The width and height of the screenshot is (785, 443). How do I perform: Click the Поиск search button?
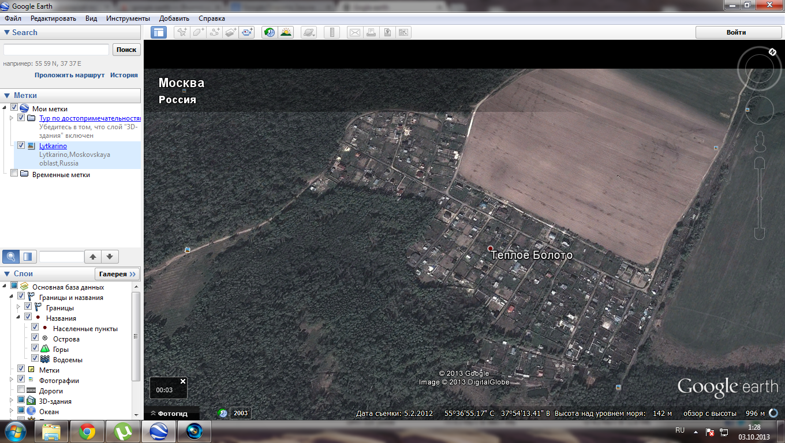[126, 50]
